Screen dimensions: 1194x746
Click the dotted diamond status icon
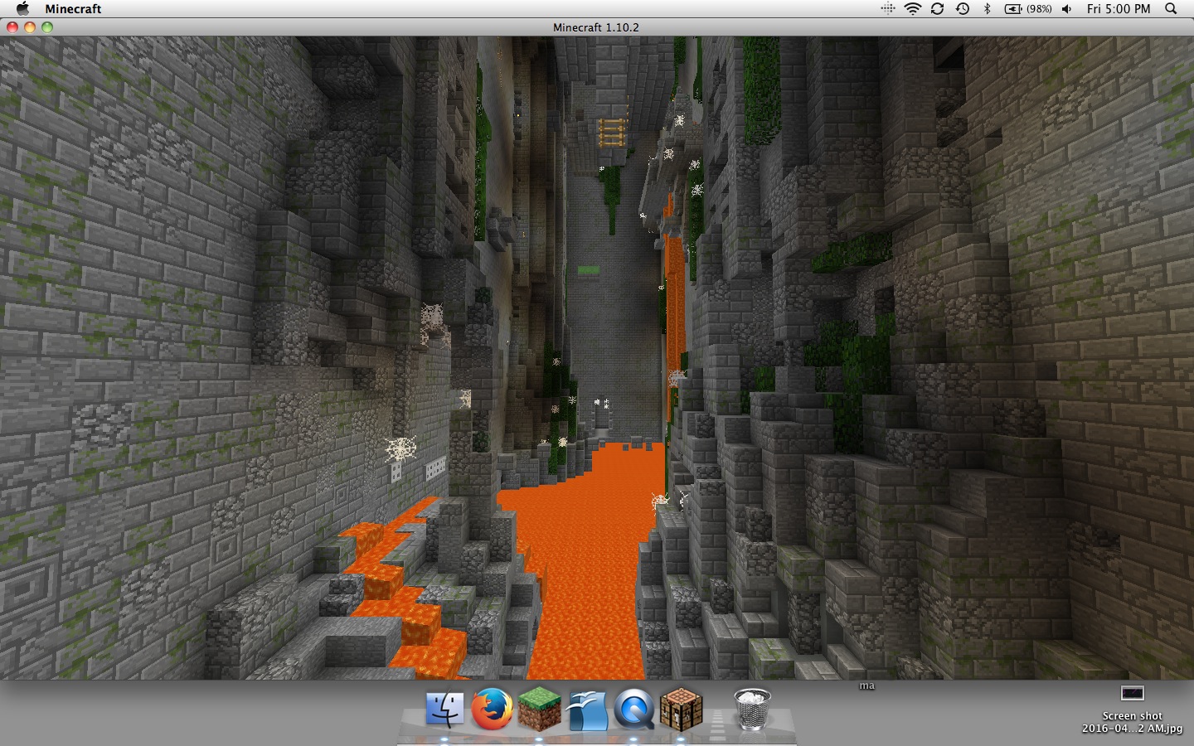[888, 8]
